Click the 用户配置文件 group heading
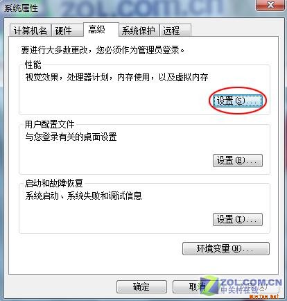The width and height of the screenshot is (287, 301). [49, 124]
